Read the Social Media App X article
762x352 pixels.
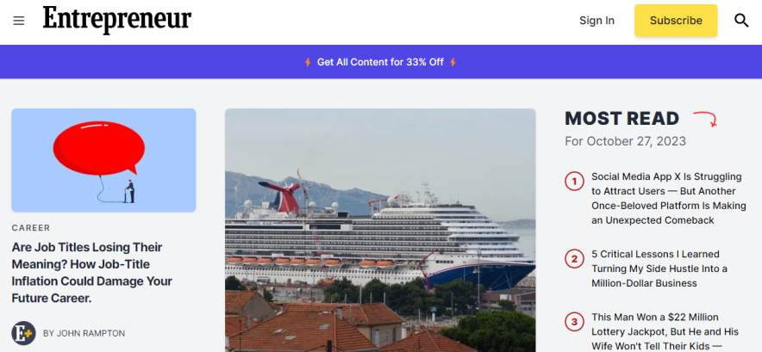669,198
